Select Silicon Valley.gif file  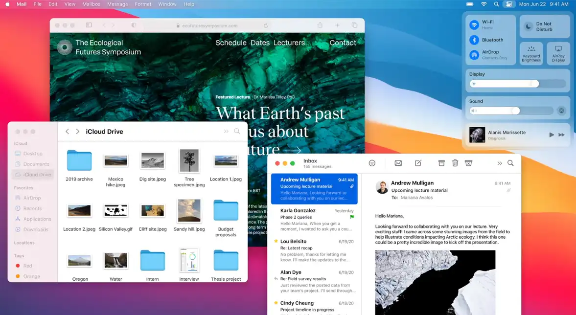[x=115, y=210]
